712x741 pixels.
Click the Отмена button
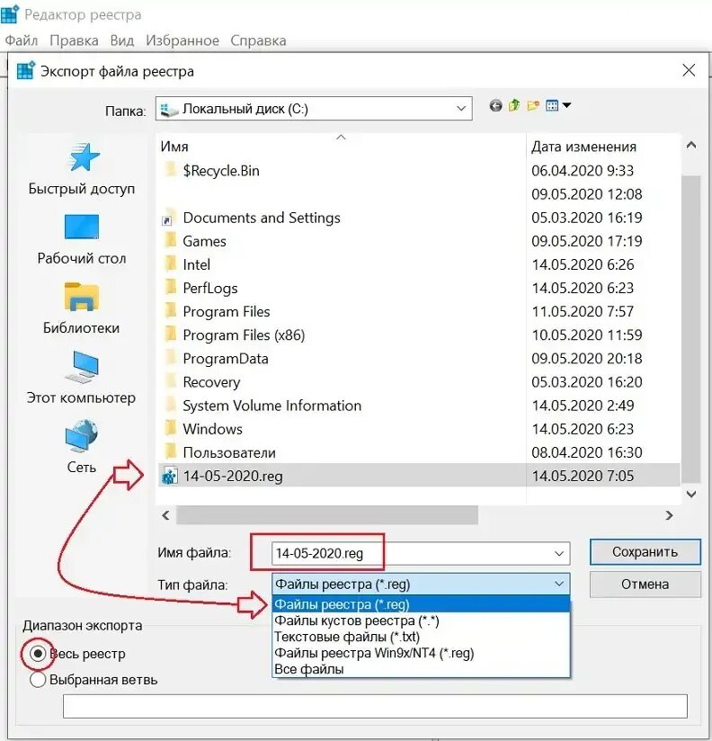point(645,585)
